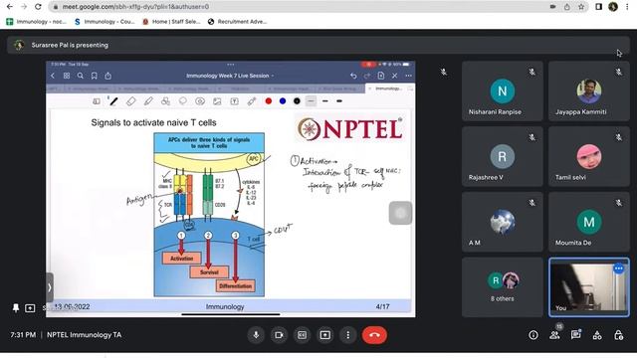637x358 pixels.
Task: Select the Image insert tool in drawing toolbar
Action: (217, 101)
